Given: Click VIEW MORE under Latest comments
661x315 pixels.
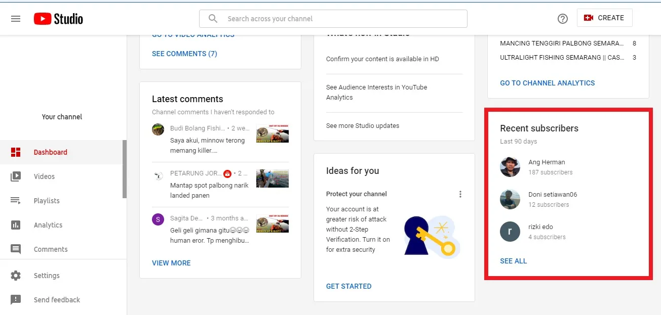Looking at the screenshot, I should 171,263.
